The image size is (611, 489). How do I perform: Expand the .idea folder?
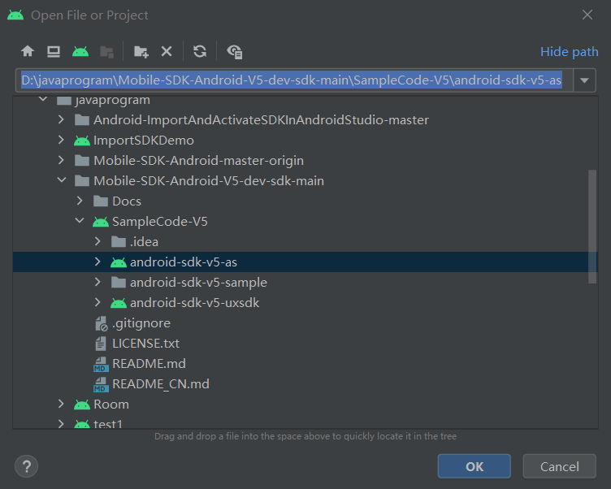pos(97,241)
